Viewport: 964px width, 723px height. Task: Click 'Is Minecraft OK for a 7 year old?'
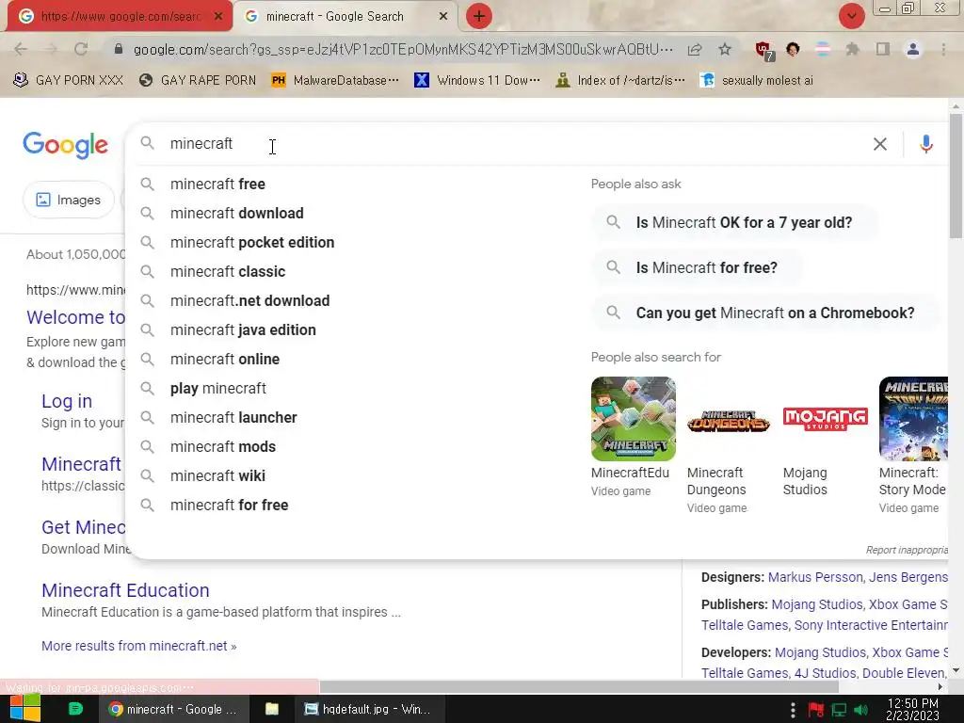[x=734, y=222]
